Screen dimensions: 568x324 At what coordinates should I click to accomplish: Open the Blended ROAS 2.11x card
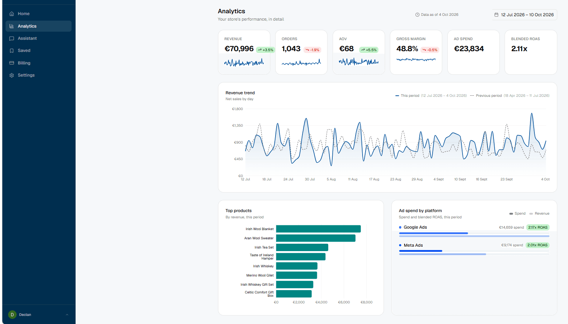(531, 52)
